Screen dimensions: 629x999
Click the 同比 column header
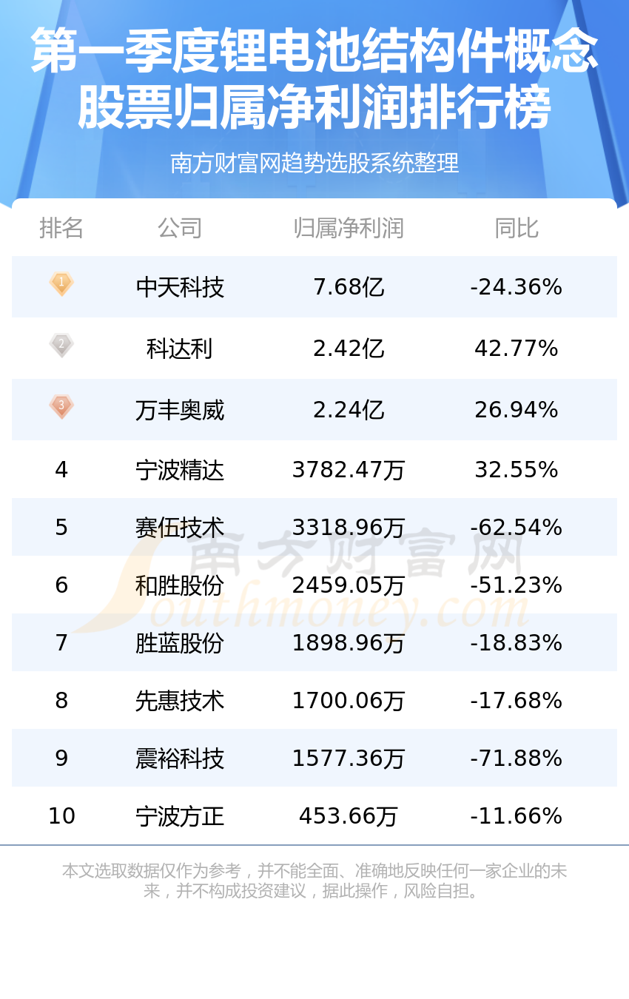tap(517, 228)
